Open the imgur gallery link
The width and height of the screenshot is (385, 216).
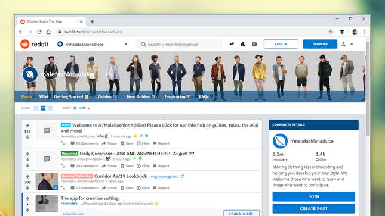point(167,176)
